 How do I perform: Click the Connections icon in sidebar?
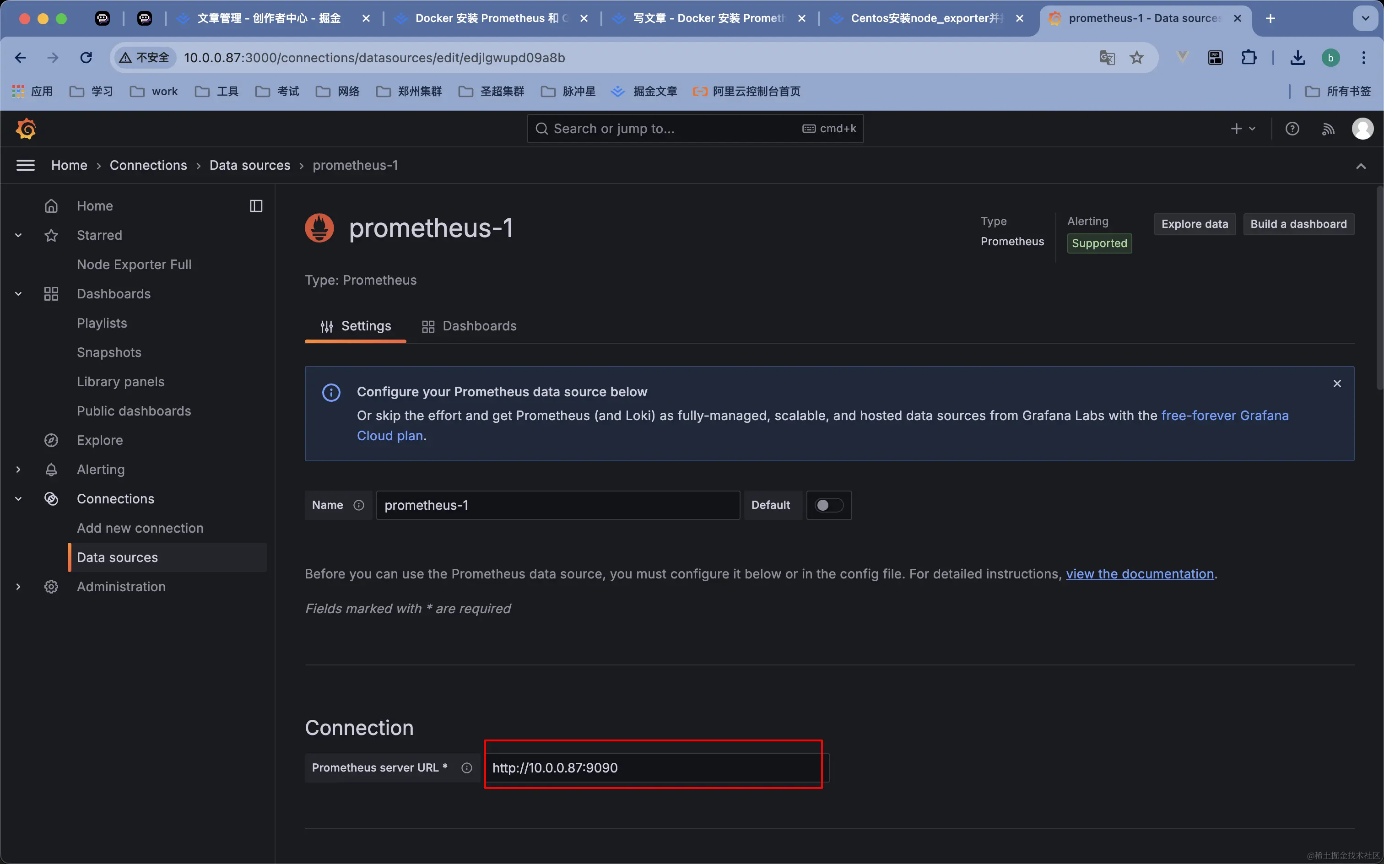coord(51,499)
